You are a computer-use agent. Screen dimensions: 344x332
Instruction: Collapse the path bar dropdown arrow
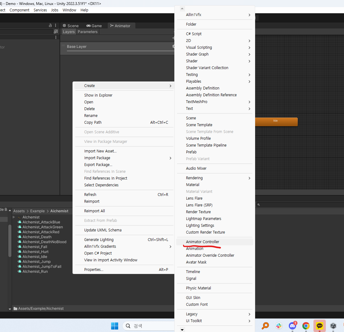[10, 309]
